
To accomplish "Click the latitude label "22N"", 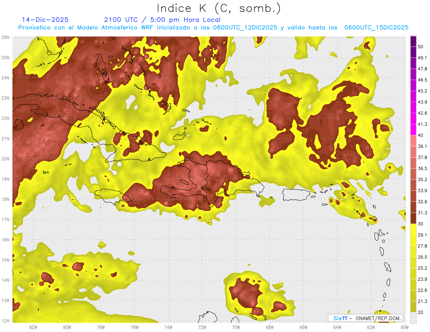I will (x=5, y=118).
